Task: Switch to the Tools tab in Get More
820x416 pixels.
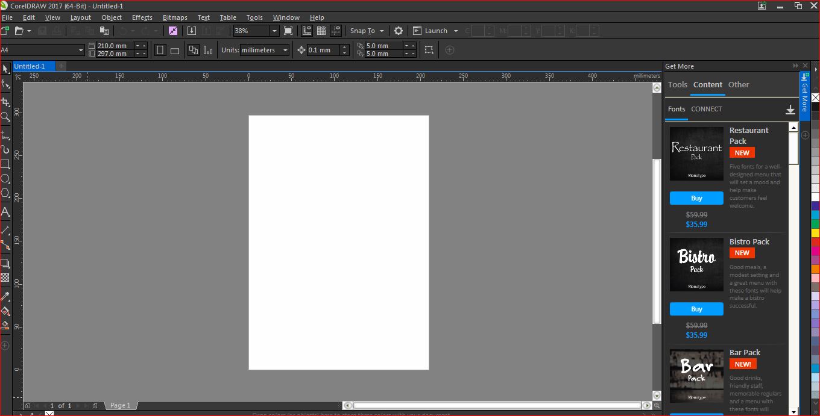Action: pos(678,85)
